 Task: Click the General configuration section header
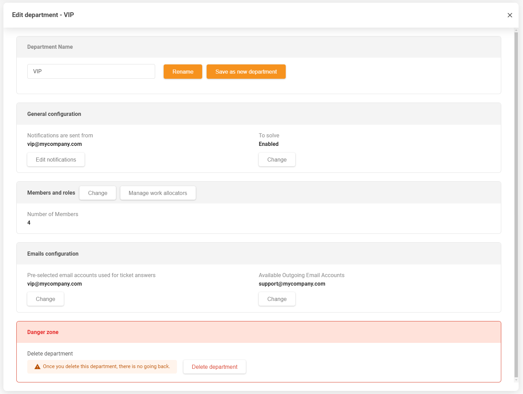(x=54, y=114)
